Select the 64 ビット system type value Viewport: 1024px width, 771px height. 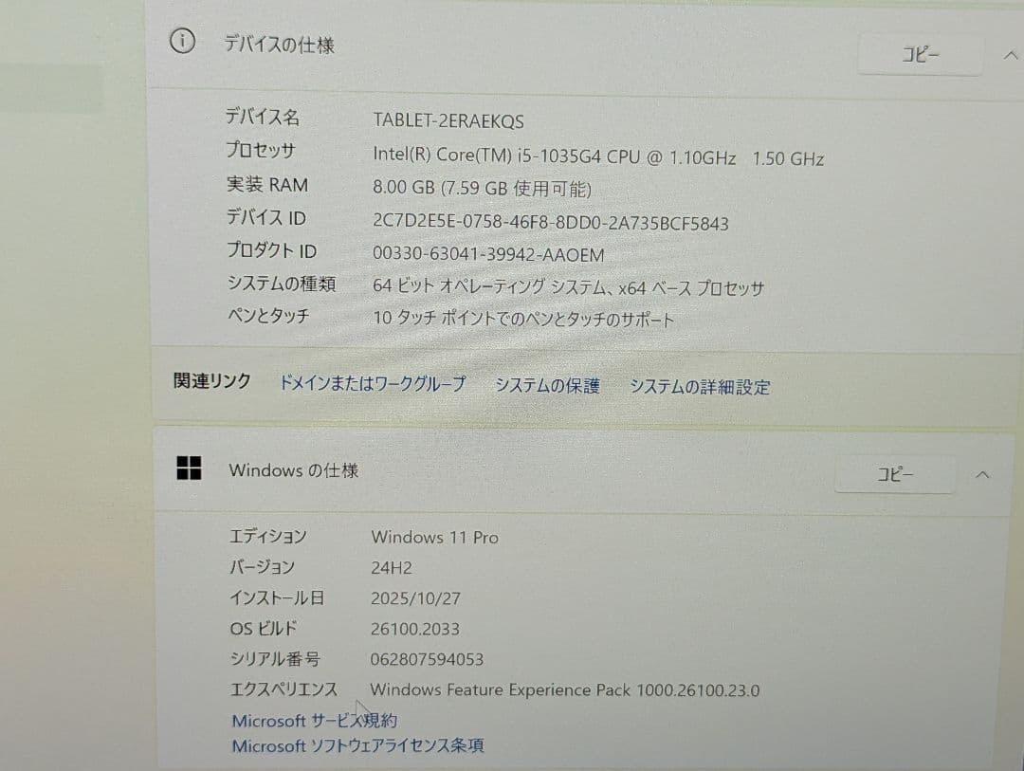tap(568, 286)
